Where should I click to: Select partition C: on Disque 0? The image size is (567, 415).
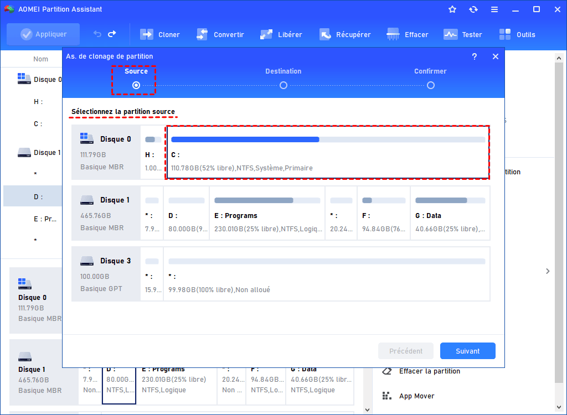(x=328, y=152)
